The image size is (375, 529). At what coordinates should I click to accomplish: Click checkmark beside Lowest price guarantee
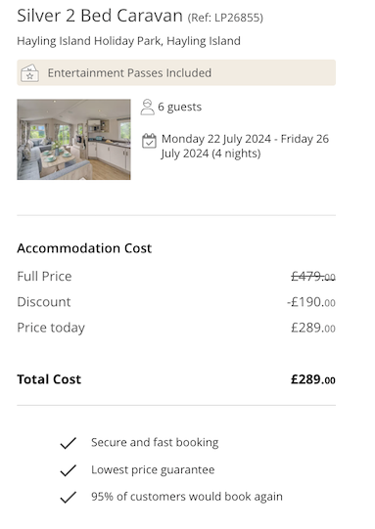pyautogui.click(x=69, y=470)
